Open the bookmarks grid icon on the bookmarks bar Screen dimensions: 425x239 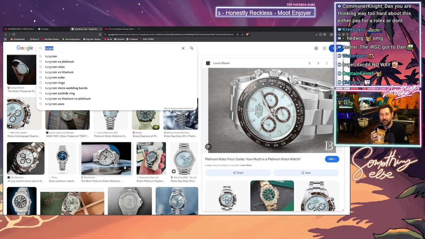pos(5,39)
